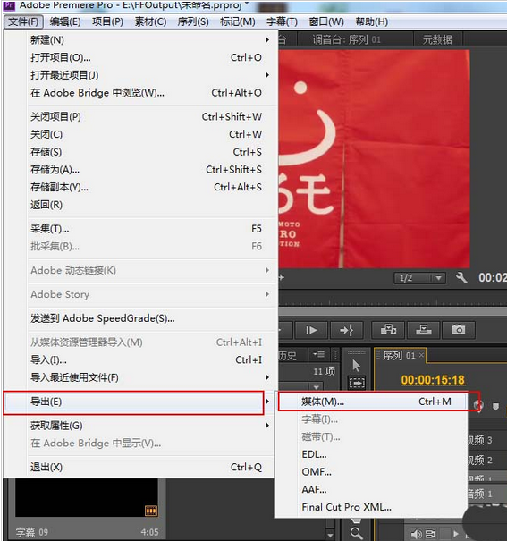Image resolution: width=507 pixels, height=541 pixels.
Task: Open the 序列(S) menu
Action: pos(193,21)
